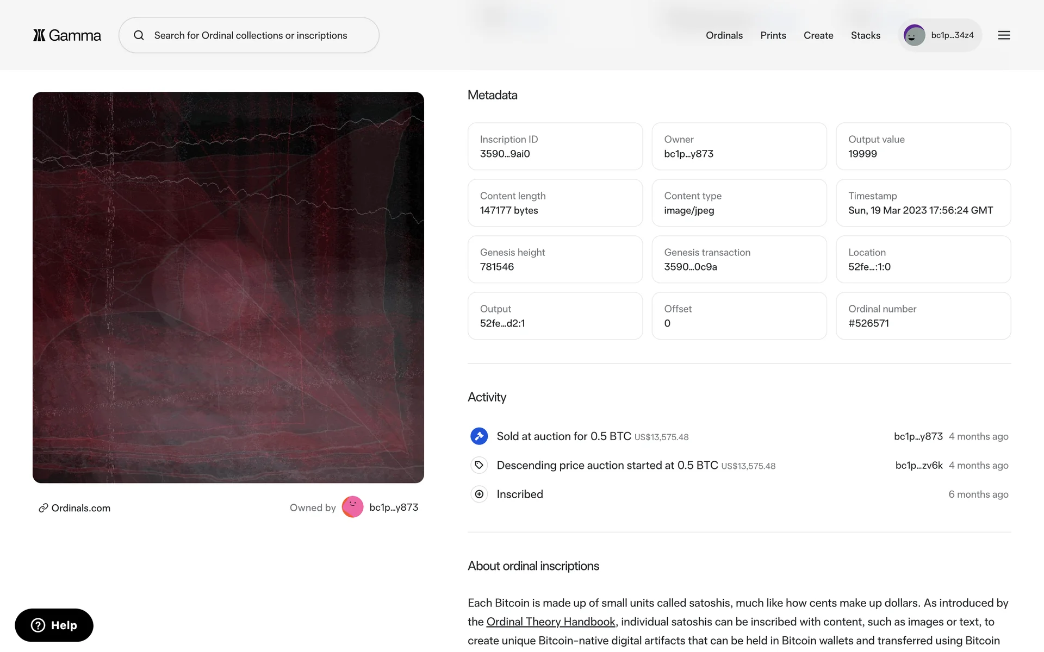Click the pink owner avatar
1044x652 pixels.
pyautogui.click(x=352, y=507)
